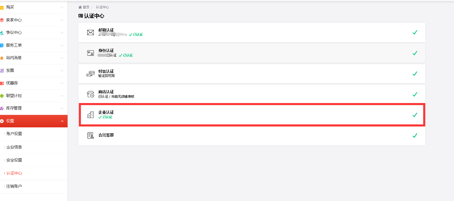
Task: Open the 企业认证 title
Action: coord(106,113)
